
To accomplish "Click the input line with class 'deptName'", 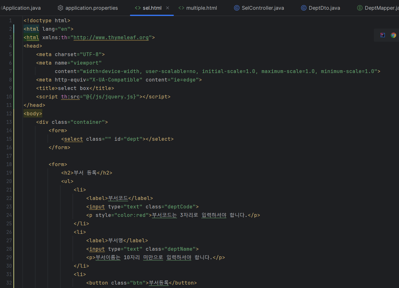I will [x=142, y=249].
